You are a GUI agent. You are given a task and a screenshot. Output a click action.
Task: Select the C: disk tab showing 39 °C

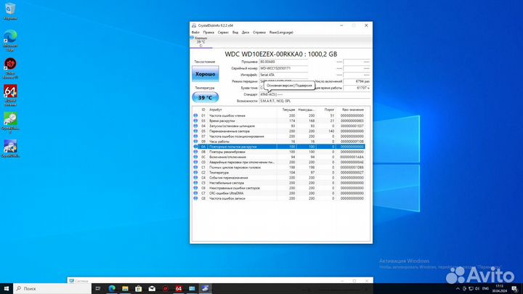tap(200, 42)
